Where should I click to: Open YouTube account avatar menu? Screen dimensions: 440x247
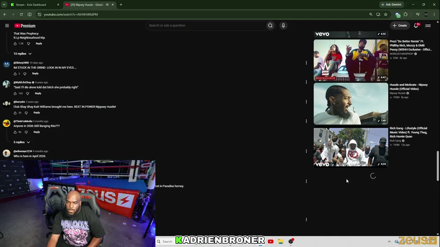(428, 26)
